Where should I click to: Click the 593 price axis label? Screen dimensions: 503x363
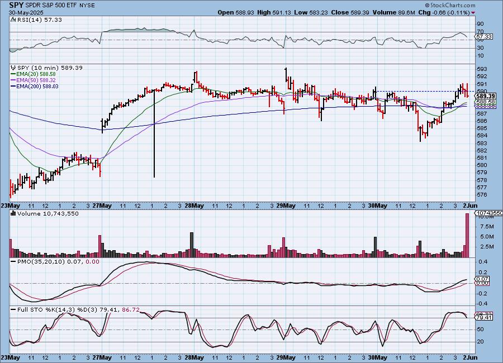482,69
